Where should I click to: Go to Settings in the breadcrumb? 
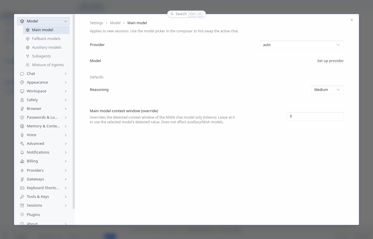click(x=96, y=23)
